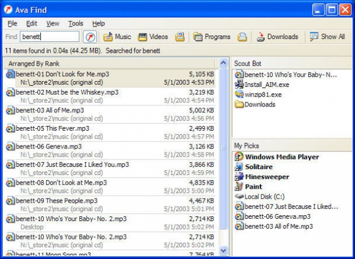Open the File menu

pos(12,24)
